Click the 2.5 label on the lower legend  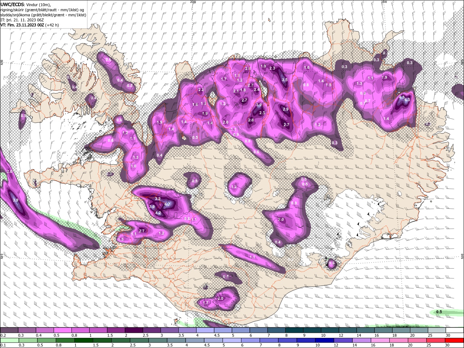(133, 345)
